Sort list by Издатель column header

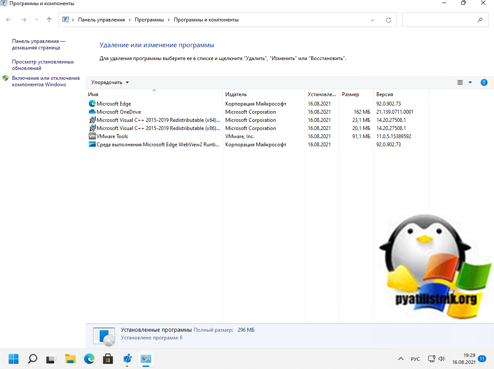click(236, 94)
